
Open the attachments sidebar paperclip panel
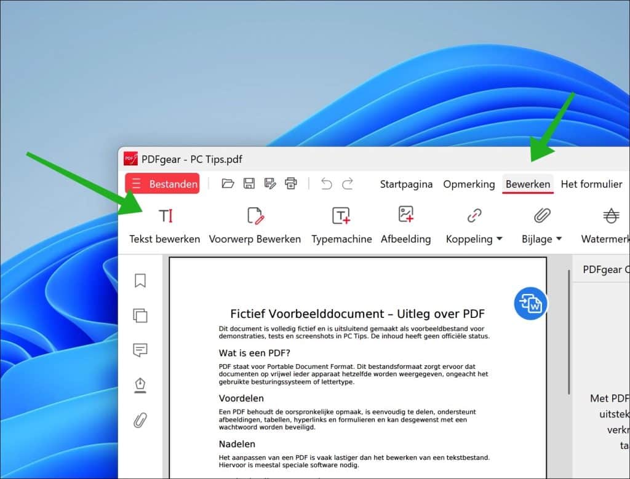coord(140,421)
